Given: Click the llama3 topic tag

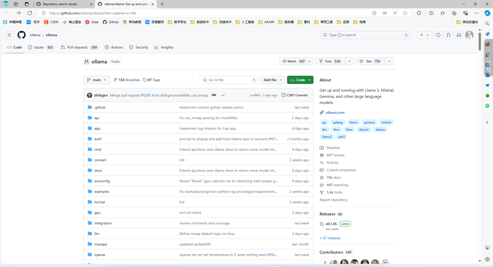Looking at the screenshot, I should click(x=327, y=137).
